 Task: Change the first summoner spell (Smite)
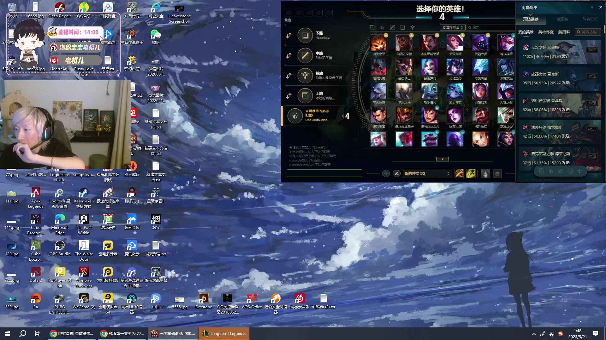click(x=459, y=173)
